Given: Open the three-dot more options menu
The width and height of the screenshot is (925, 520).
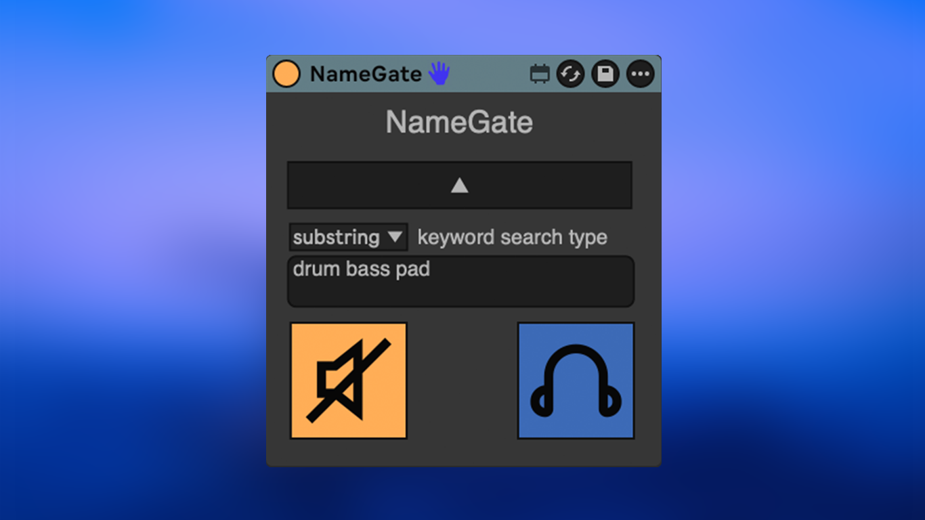Looking at the screenshot, I should coord(640,74).
